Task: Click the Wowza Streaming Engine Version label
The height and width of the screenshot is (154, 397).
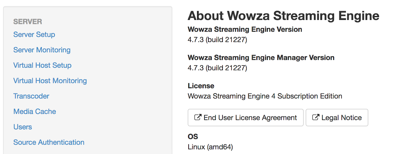Action: (x=245, y=29)
